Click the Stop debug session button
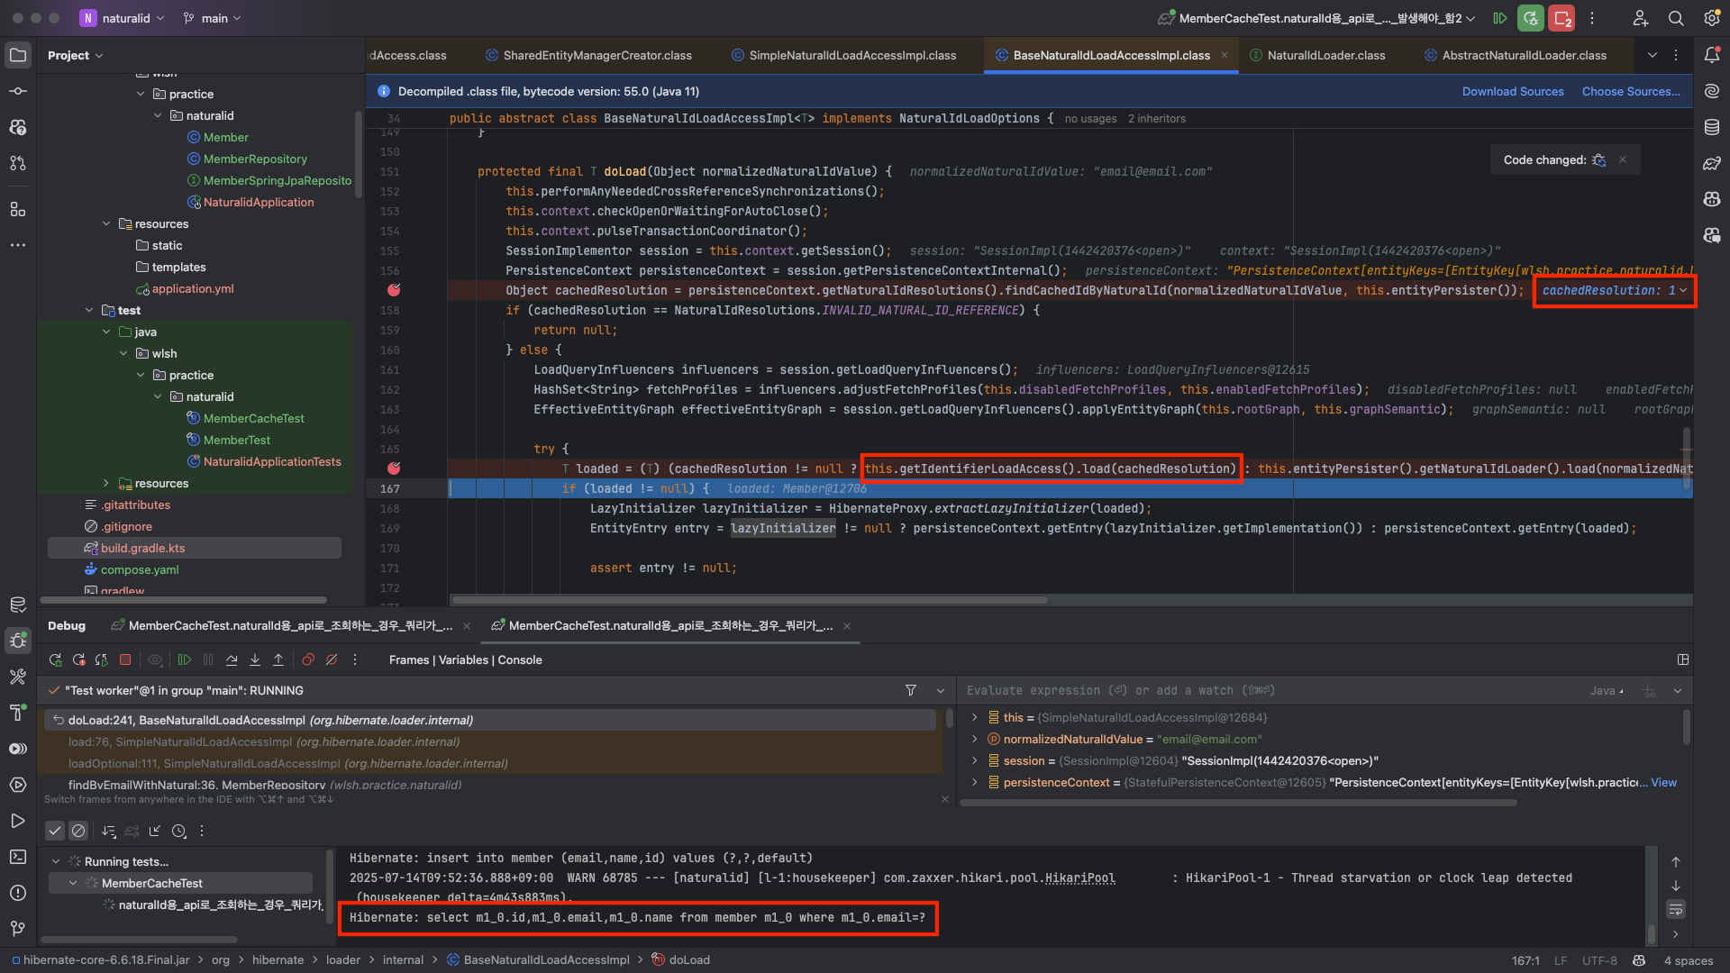The height and width of the screenshot is (973, 1730). [125, 660]
